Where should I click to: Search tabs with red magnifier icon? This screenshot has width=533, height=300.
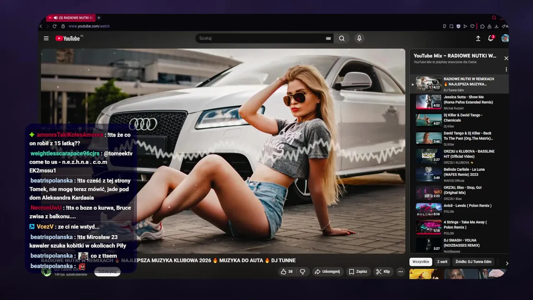(494, 18)
